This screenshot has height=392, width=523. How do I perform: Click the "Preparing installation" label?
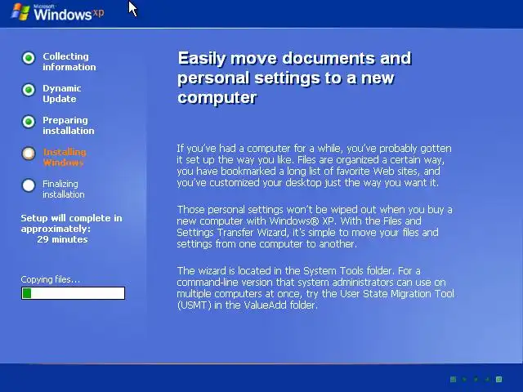click(x=69, y=125)
